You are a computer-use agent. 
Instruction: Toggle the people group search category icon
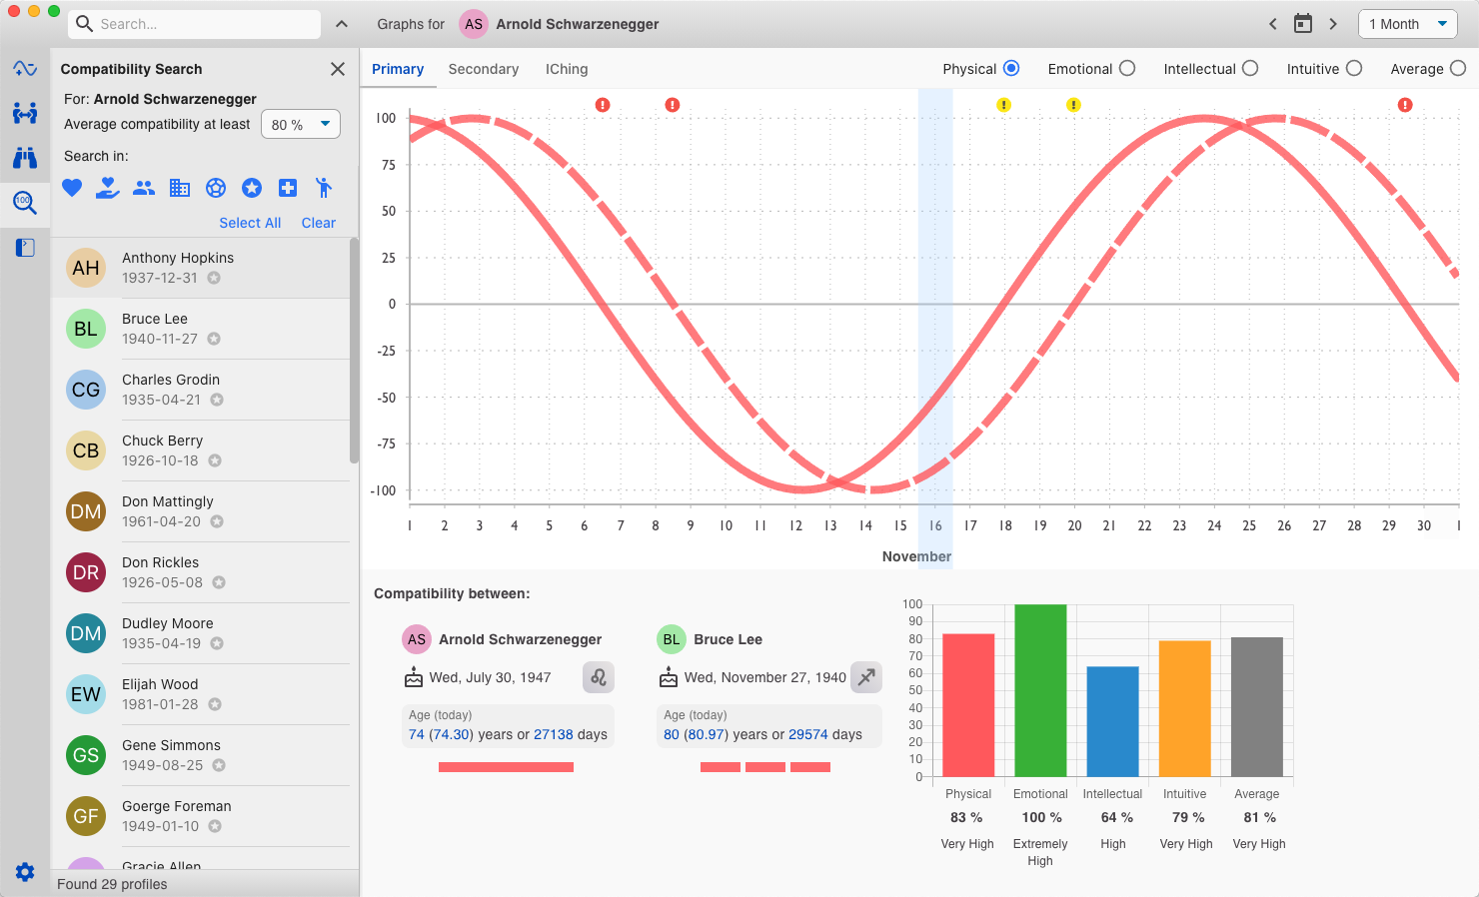point(144,188)
